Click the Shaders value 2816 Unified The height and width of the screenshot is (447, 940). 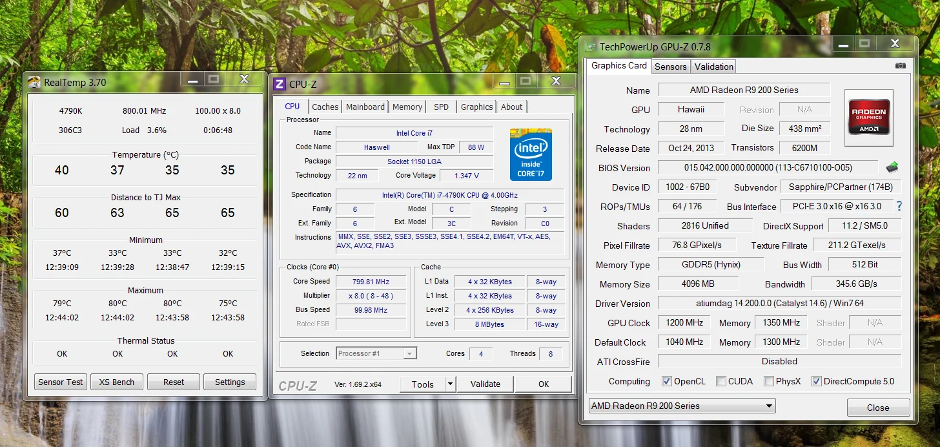pos(705,225)
